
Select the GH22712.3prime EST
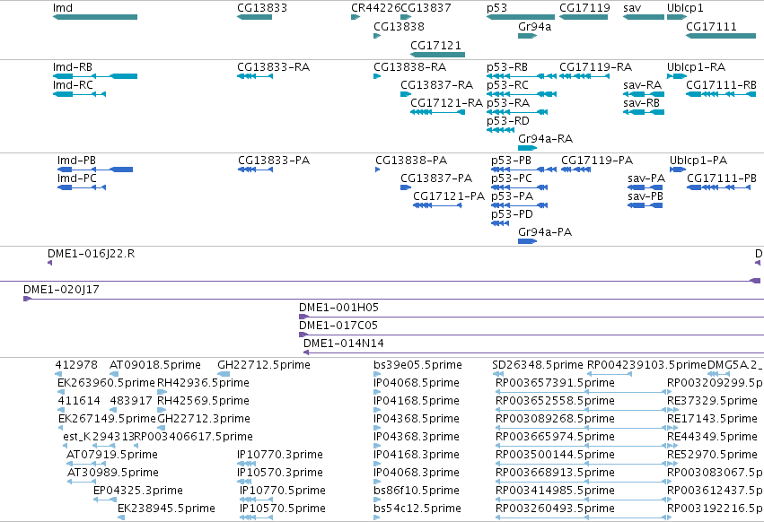pos(161,428)
